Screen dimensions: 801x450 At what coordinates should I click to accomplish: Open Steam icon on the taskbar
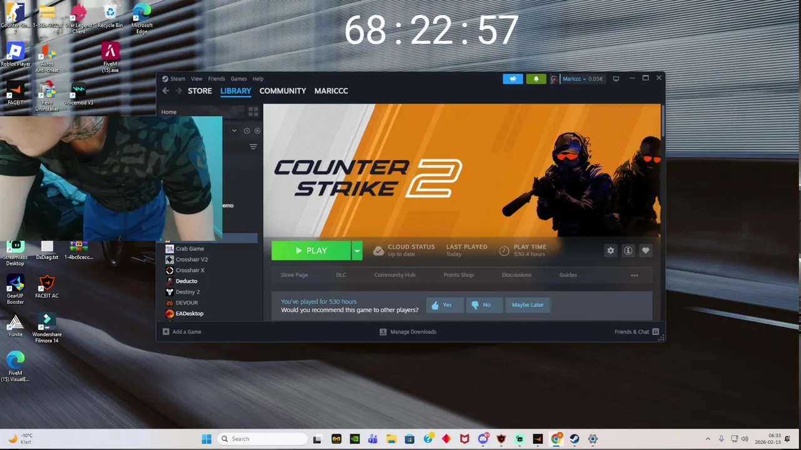(x=574, y=439)
